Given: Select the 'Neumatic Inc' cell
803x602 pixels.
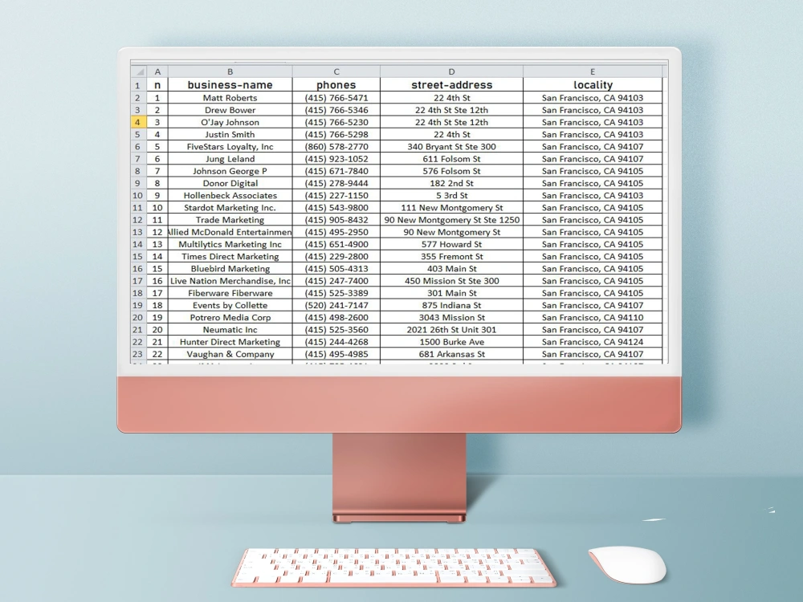Looking at the screenshot, I should tap(230, 330).
